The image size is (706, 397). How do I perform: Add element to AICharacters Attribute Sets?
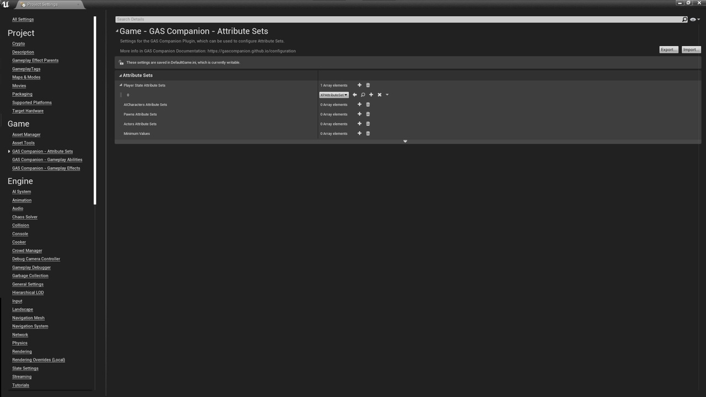tap(360, 105)
